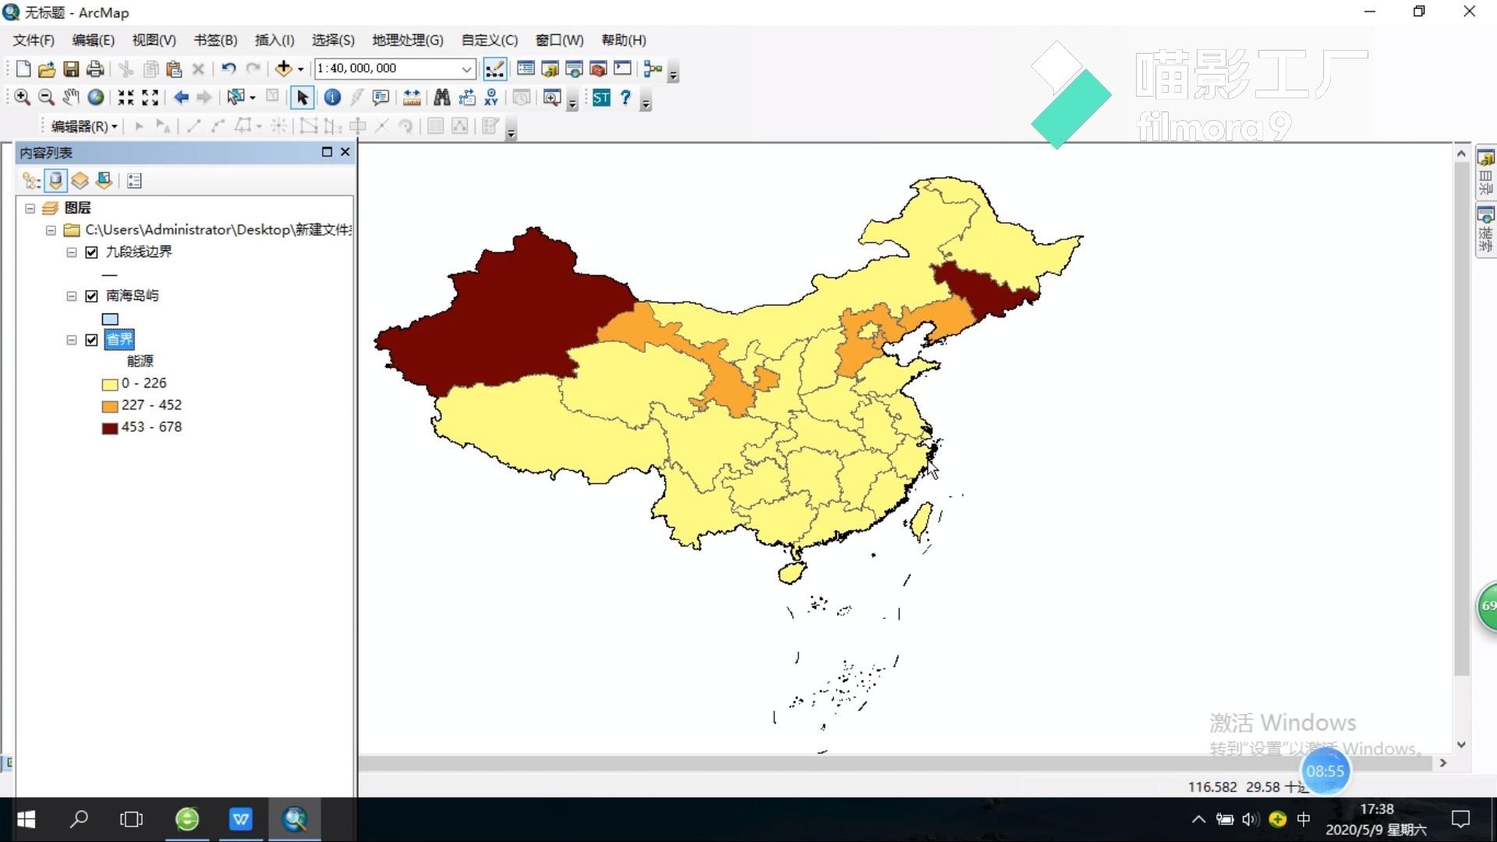Uncheck the 省界 layer checkbox
The width and height of the screenshot is (1497, 842).
(91, 340)
